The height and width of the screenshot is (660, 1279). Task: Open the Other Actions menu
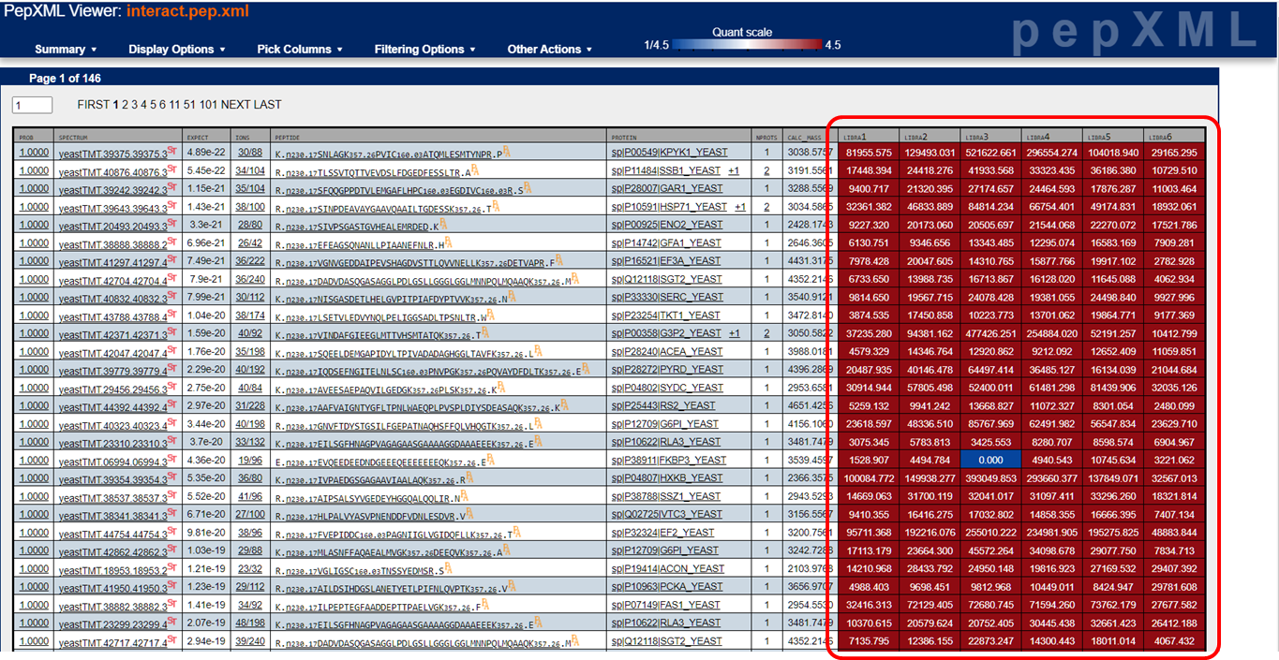coord(549,50)
